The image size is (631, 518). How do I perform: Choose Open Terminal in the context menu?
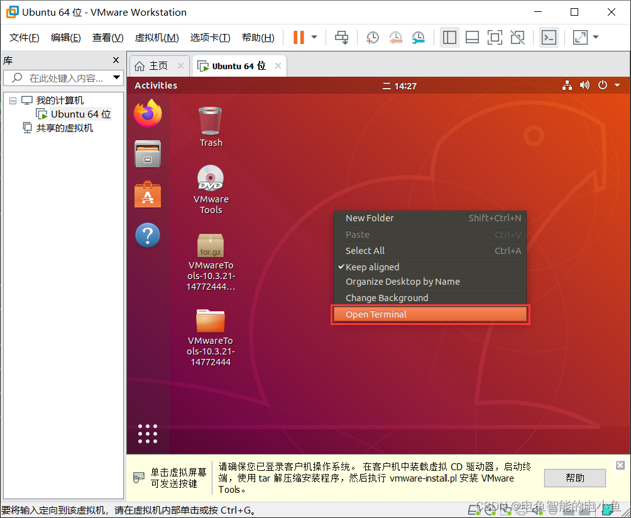pyautogui.click(x=430, y=314)
